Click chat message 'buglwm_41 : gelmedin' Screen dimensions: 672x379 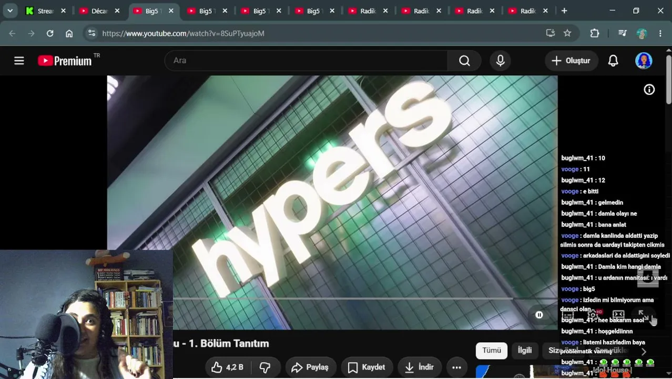(592, 203)
